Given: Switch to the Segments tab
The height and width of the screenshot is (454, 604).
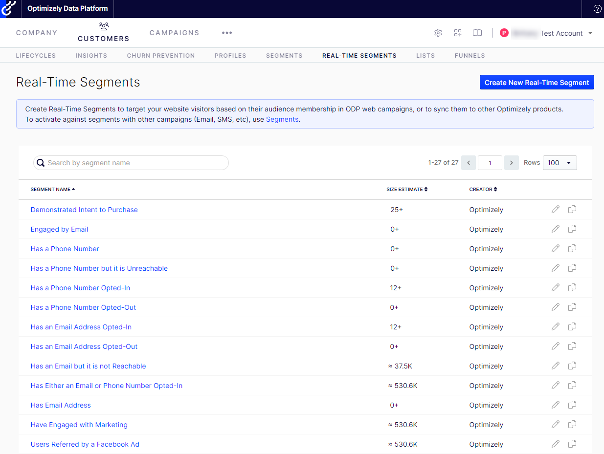Looking at the screenshot, I should pyautogui.click(x=284, y=56).
